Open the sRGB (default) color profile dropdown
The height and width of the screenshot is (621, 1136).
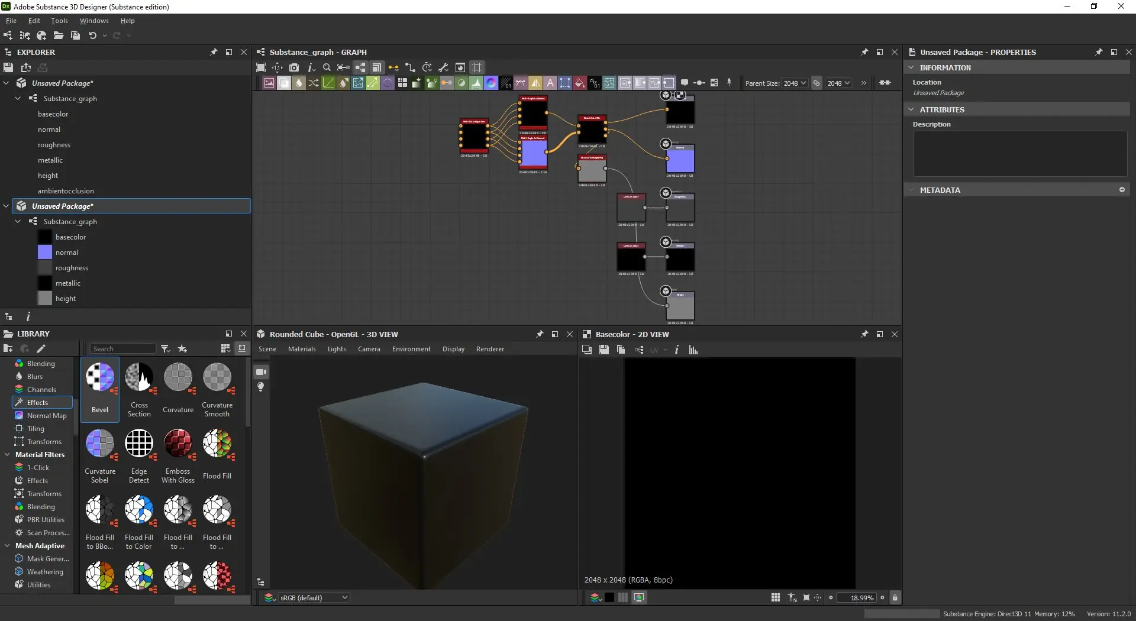(314, 598)
